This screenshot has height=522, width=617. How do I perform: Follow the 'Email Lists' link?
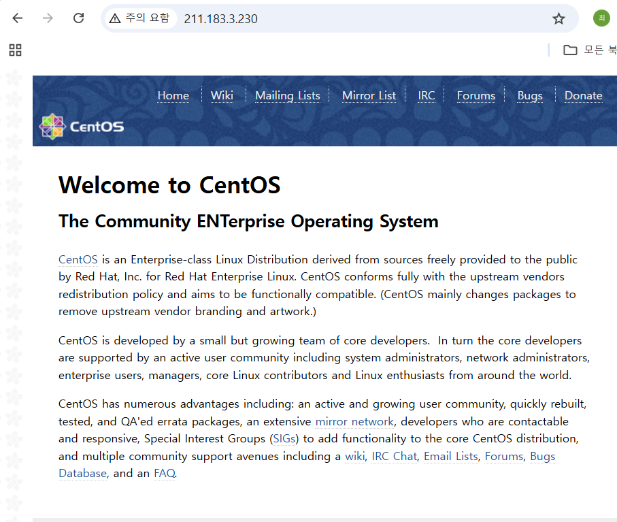451,456
